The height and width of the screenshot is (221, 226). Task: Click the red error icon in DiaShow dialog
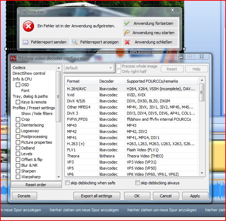[x=28, y=26]
